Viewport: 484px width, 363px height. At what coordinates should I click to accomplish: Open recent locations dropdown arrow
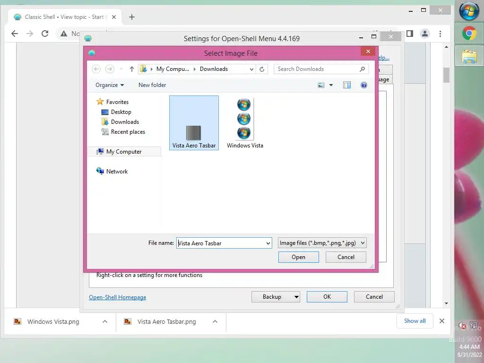(x=121, y=69)
